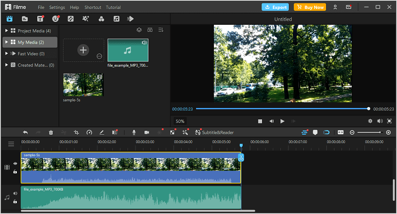Zoom in timeline with plus icon
The height and width of the screenshot is (214, 397).
(389, 132)
